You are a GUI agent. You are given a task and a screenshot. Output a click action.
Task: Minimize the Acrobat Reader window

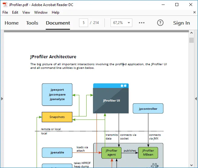pyautogui.click(x=163, y=5)
